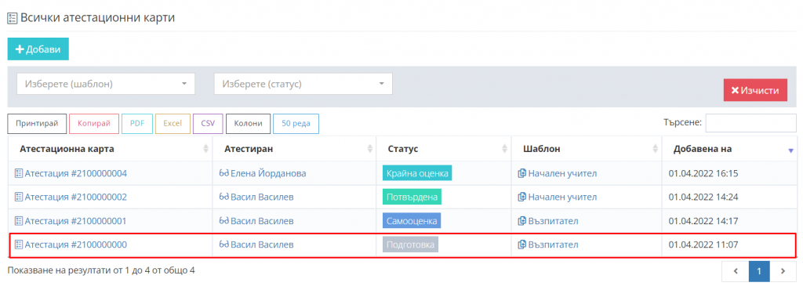Click the Търсене search field
The image size is (803, 308).
click(x=750, y=123)
